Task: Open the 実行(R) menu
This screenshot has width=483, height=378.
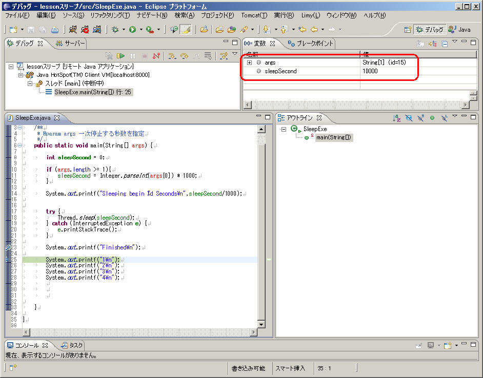Action: click(284, 15)
